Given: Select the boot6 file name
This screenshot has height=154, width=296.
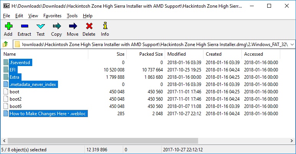Looking at the screenshot, I should pyautogui.click(x=16, y=106).
